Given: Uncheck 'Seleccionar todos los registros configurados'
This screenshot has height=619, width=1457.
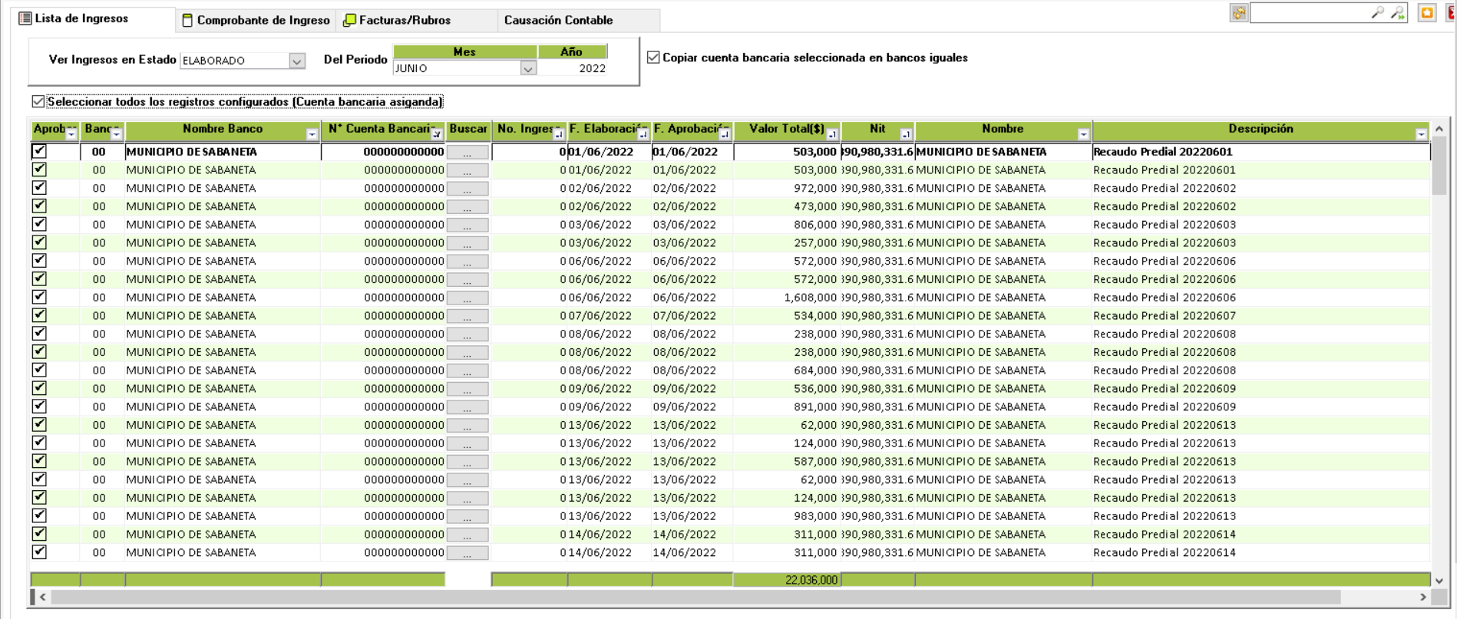Looking at the screenshot, I should click(x=38, y=101).
